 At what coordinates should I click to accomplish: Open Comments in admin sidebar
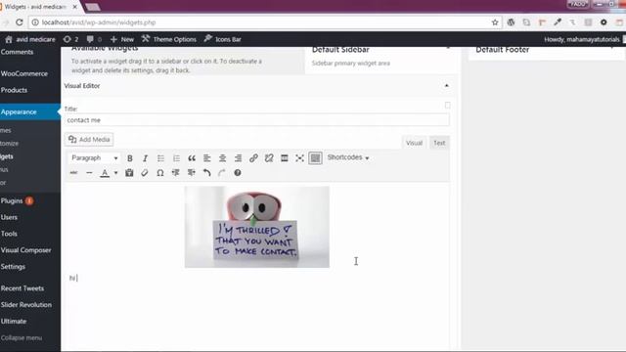click(17, 52)
